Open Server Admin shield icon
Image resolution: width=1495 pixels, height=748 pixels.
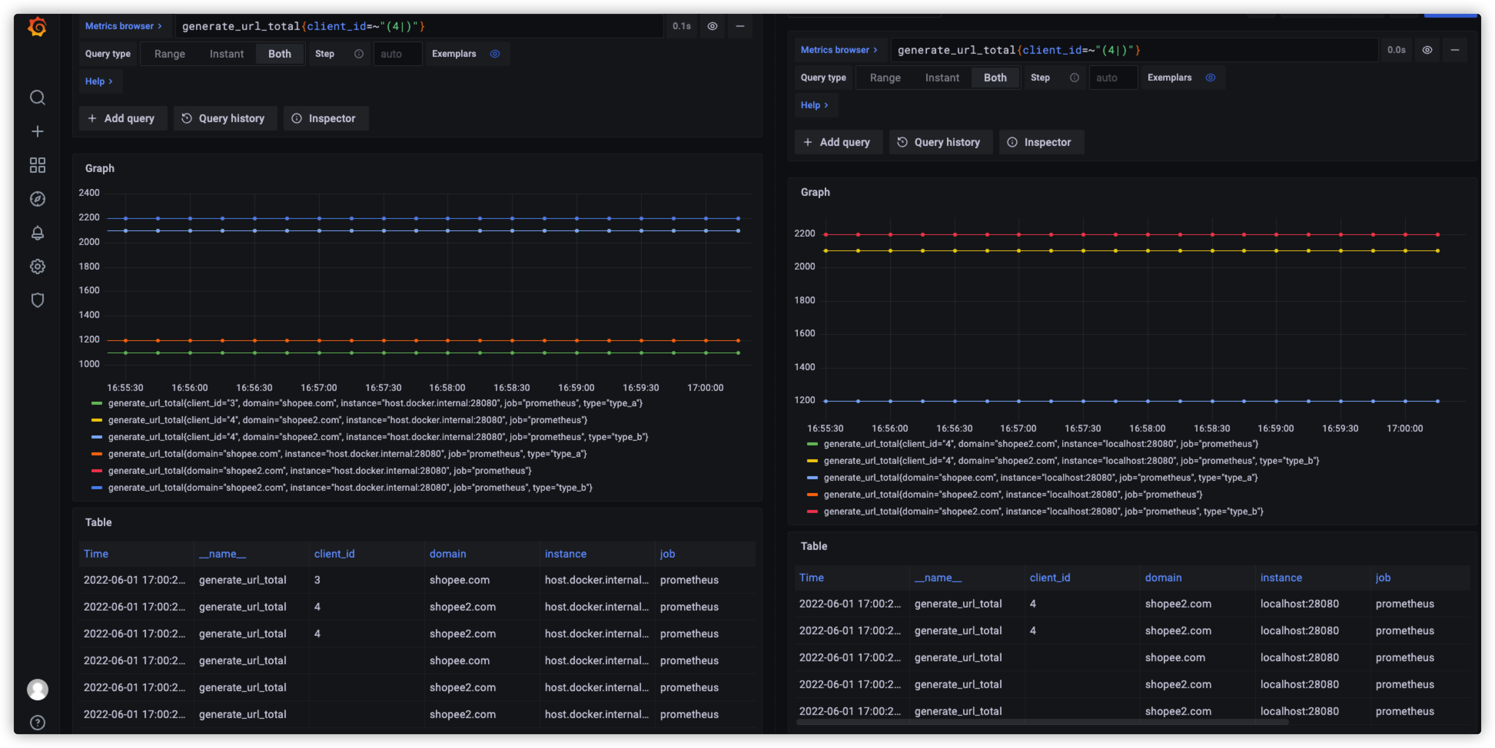[x=37, y=300]
